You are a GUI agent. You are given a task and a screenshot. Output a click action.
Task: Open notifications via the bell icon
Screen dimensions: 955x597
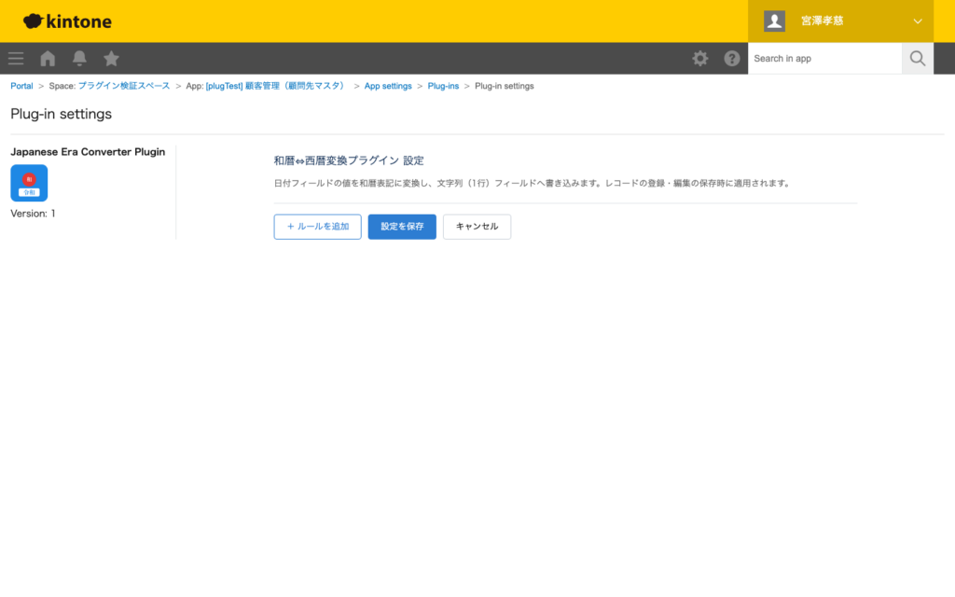79,58
